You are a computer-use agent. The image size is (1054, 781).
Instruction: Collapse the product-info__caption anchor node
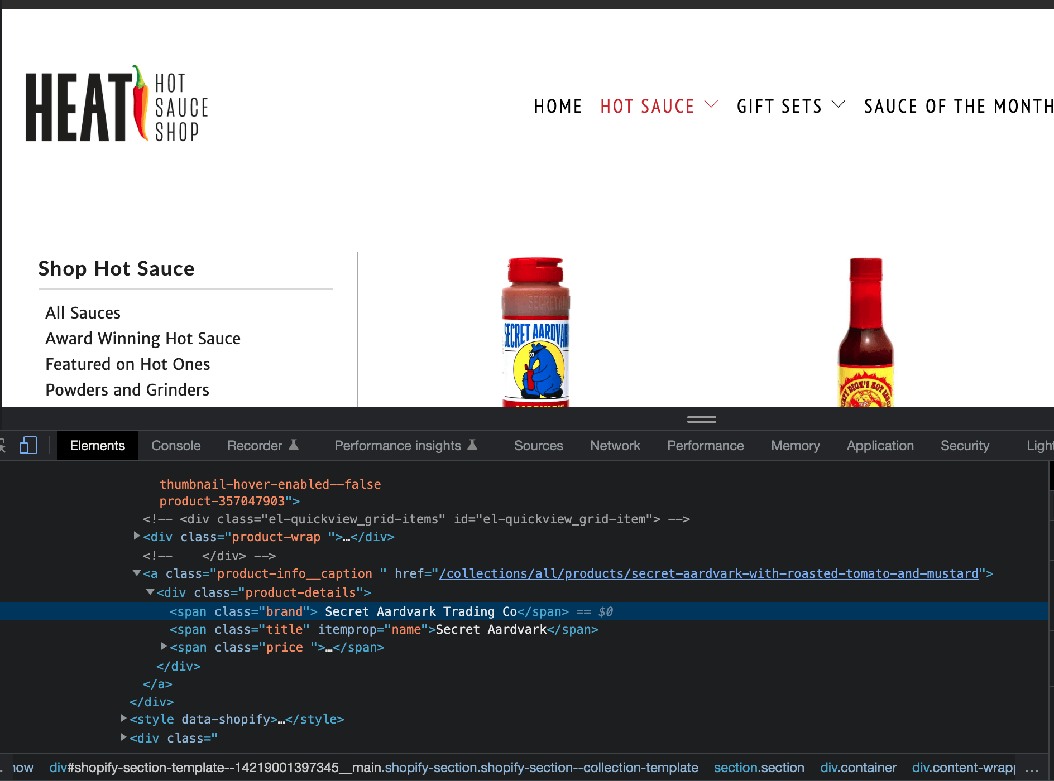click(137, 573)
